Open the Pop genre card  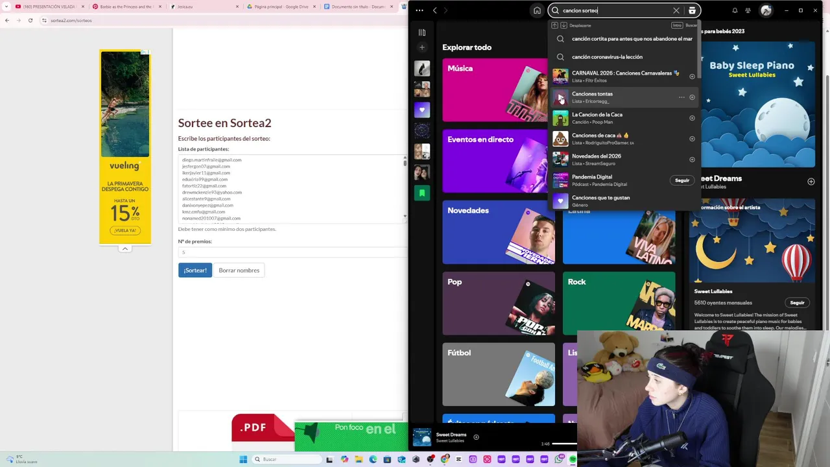pos(499,303)
